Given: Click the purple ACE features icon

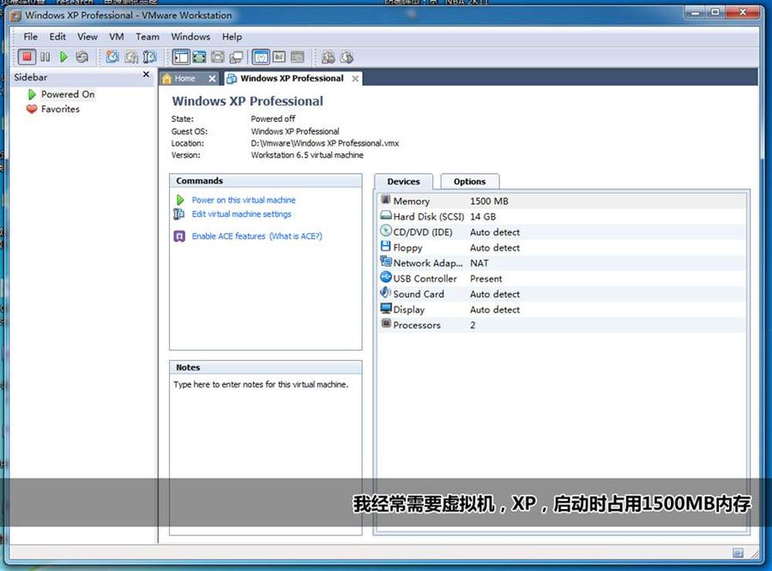Looking at the screenshot, I should point(179,236).
